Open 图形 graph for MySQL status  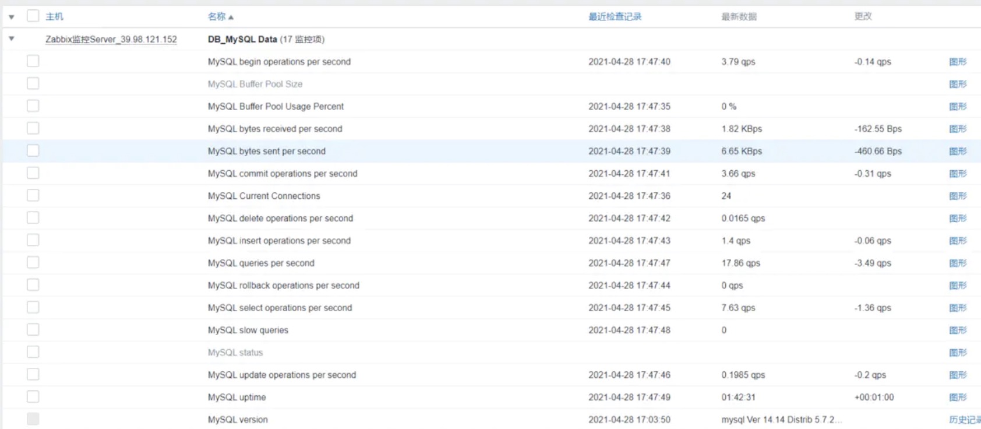coord(957,353)
